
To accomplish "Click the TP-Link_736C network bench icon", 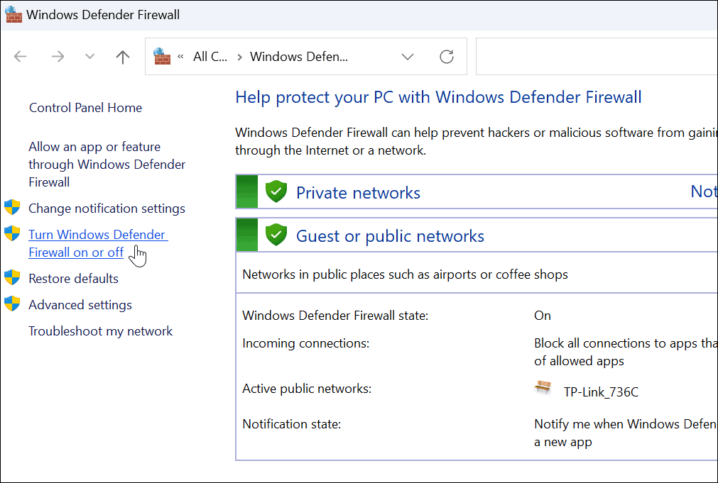I will pos(543,389).
